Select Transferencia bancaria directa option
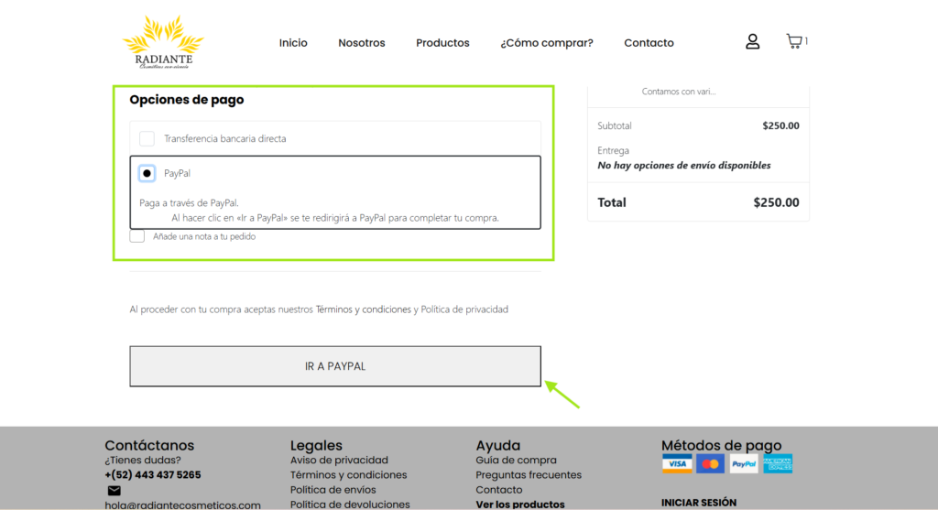This screenshot has height=510, width=938. 147,138
